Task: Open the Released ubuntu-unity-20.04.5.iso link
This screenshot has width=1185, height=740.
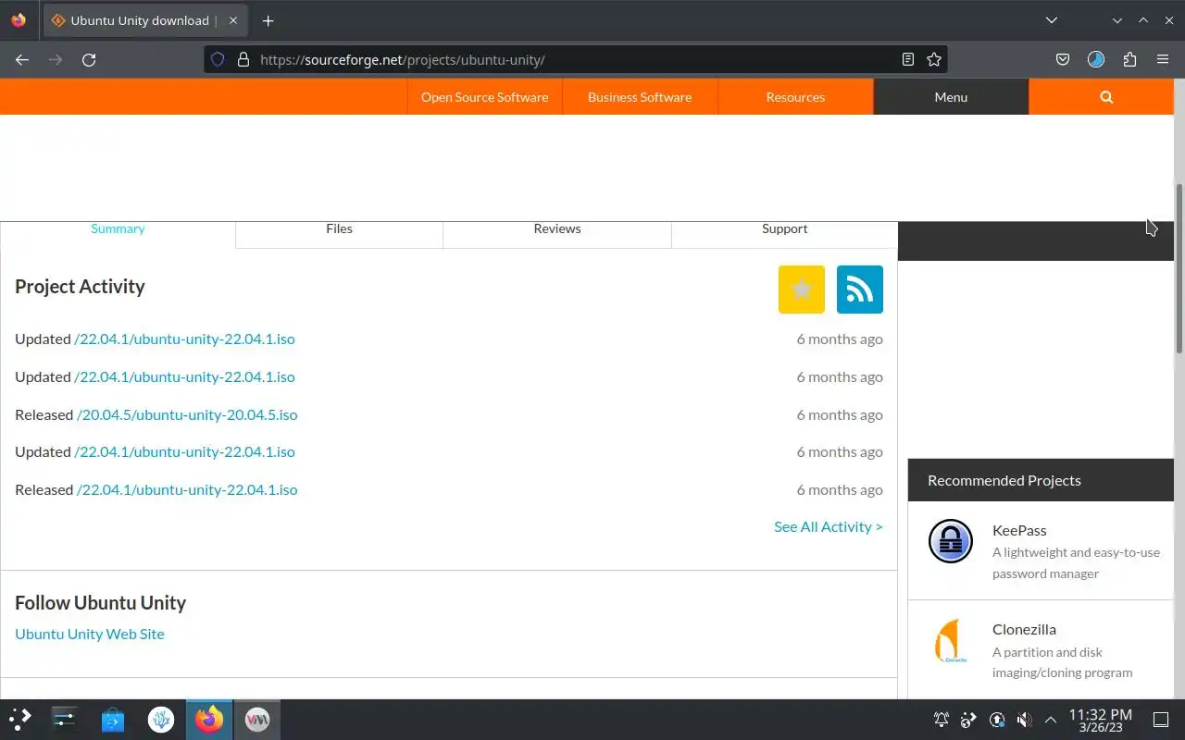Action: 187,414
